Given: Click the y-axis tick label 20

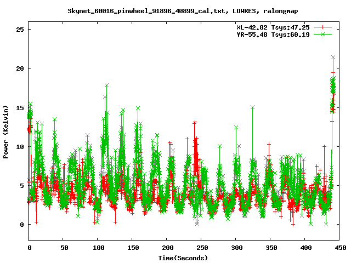Looking at the screenshot, I should 20,68.
